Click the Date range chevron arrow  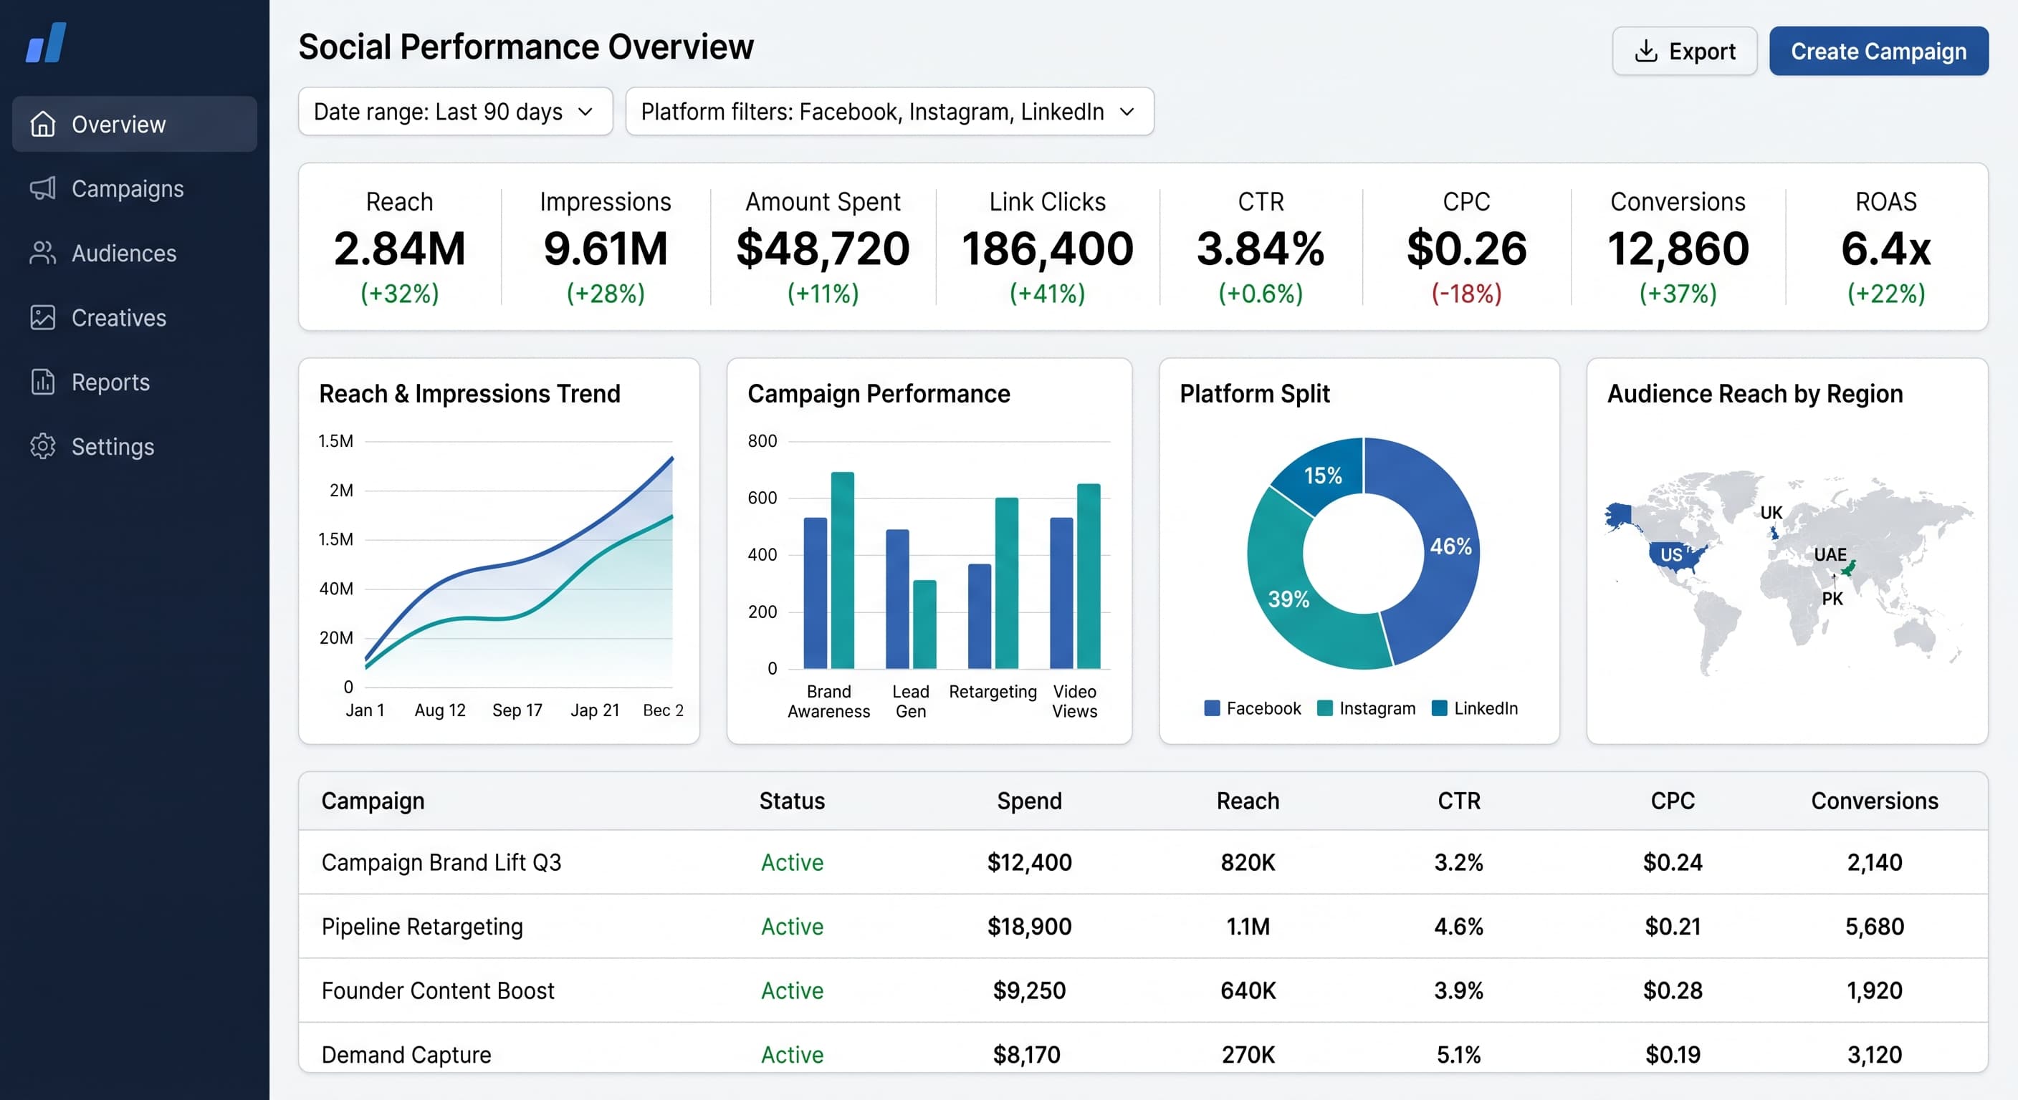pos(585,112)
